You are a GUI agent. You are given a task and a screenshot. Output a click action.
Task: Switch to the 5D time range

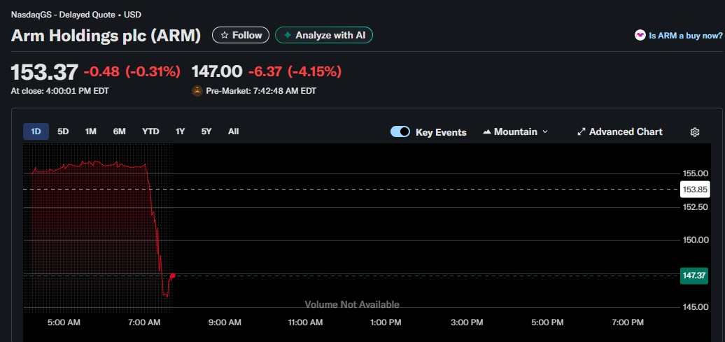pos(63,131)
